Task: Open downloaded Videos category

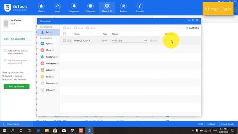Action: (x=48, y=70)
